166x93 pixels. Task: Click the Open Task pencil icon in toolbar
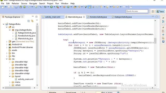point(79,7)
